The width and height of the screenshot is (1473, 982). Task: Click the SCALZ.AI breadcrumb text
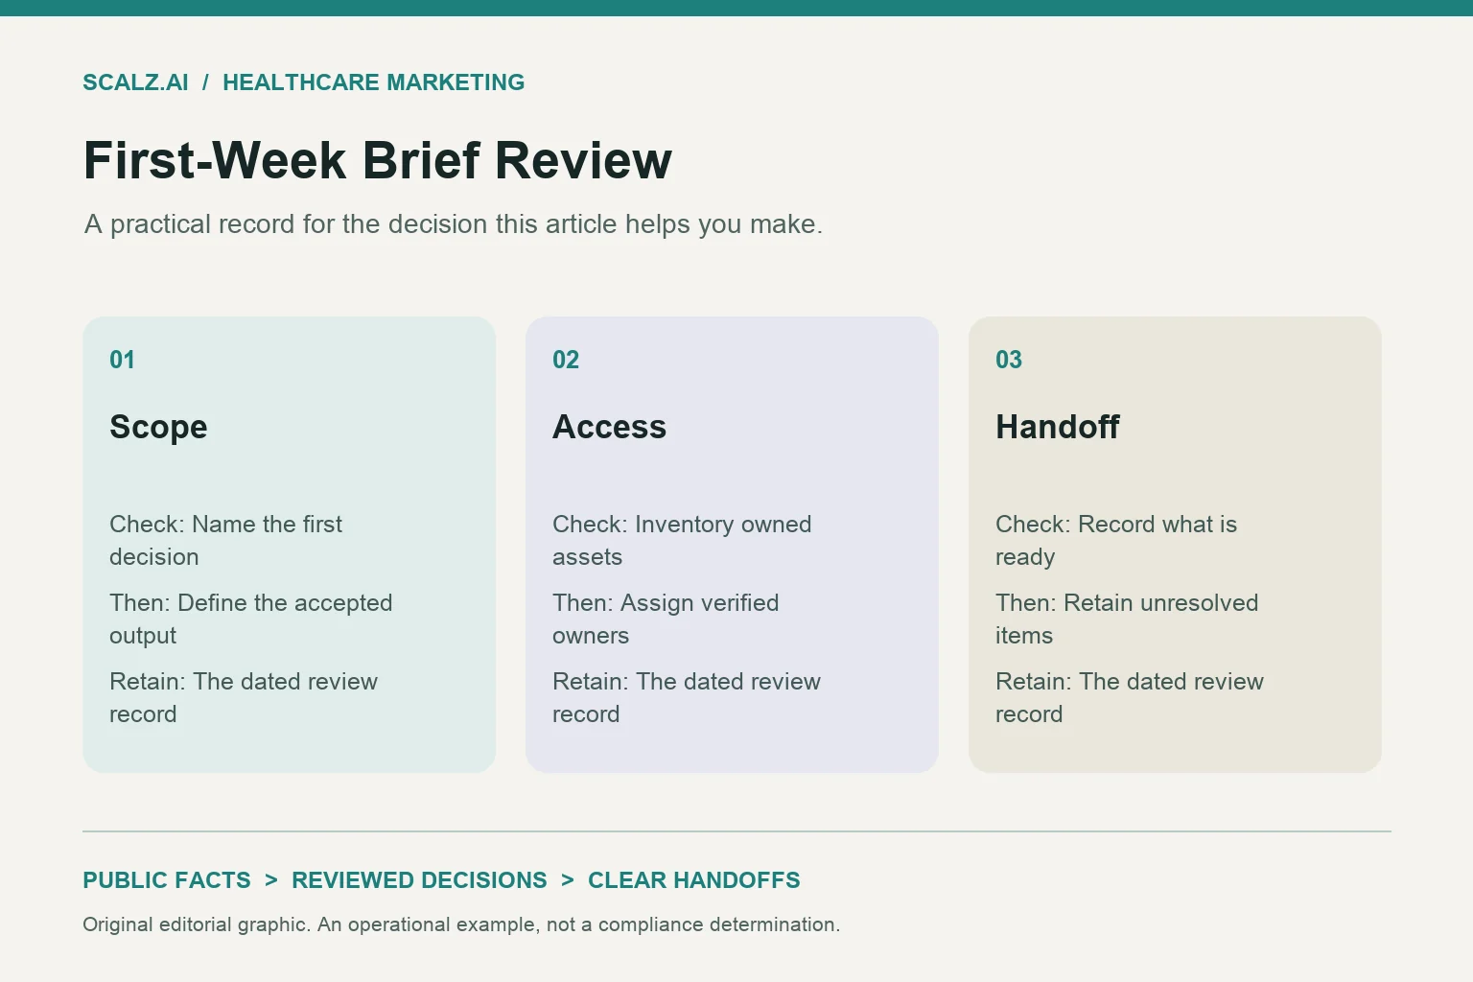point(135,82)
